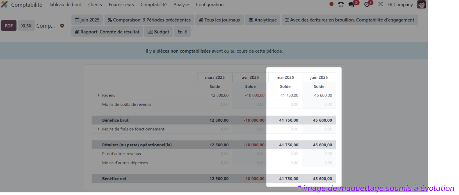
Task: Open the juin 2025 date filter
Action: (x=87, y=20)
